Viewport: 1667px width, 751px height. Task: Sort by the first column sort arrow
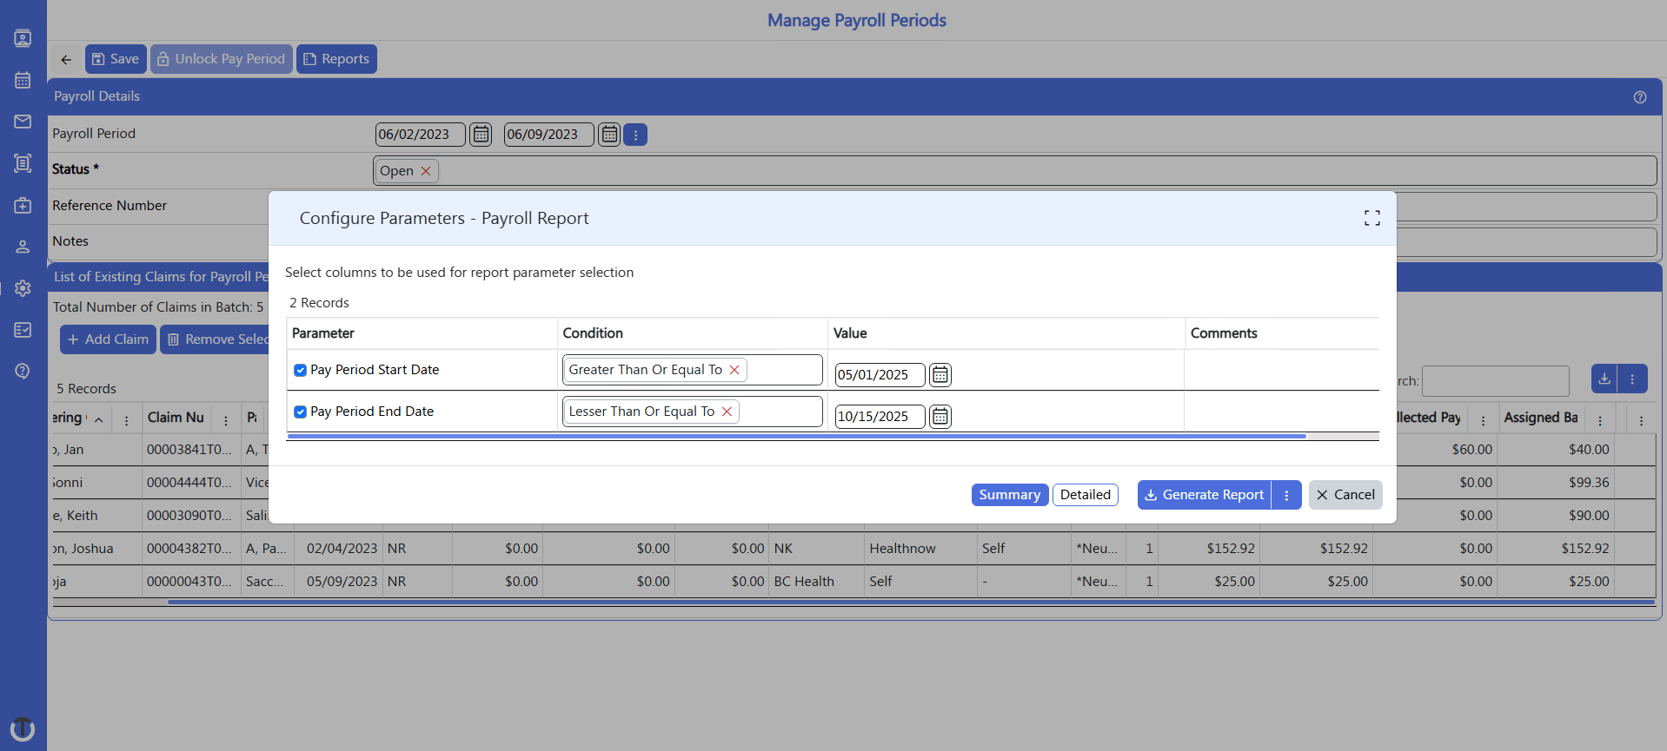pos(99,420)
